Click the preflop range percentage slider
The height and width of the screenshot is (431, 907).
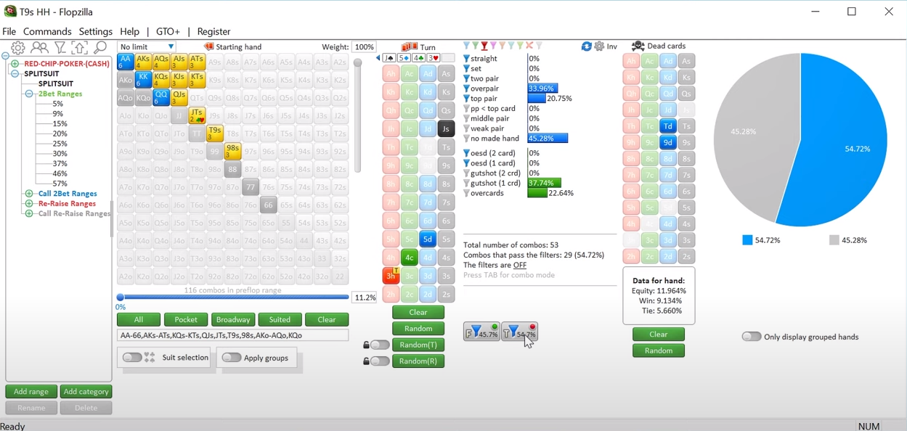232,297
